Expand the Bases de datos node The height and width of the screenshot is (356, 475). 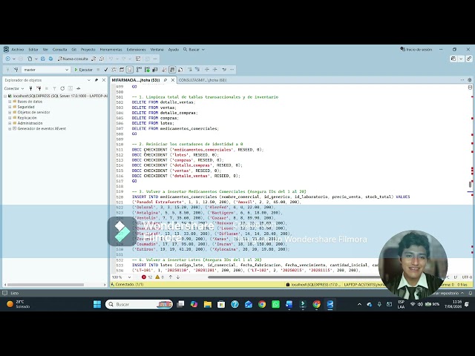[10, 102]
